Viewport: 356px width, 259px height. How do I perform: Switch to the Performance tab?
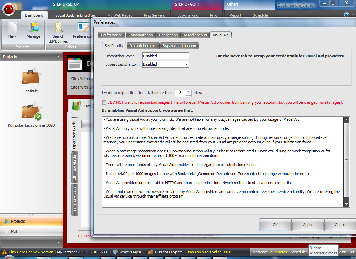coord(112,35)
